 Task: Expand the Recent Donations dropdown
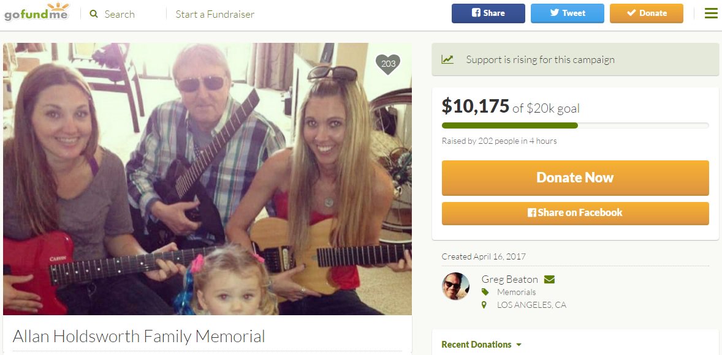(x=481, y=345)
